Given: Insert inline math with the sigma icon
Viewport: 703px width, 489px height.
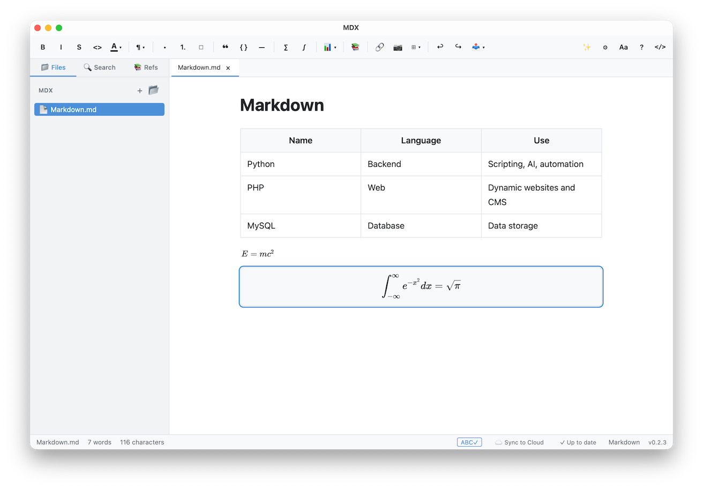Looking at the screenshot, I should pyautogui.click(x=286, y=47).
